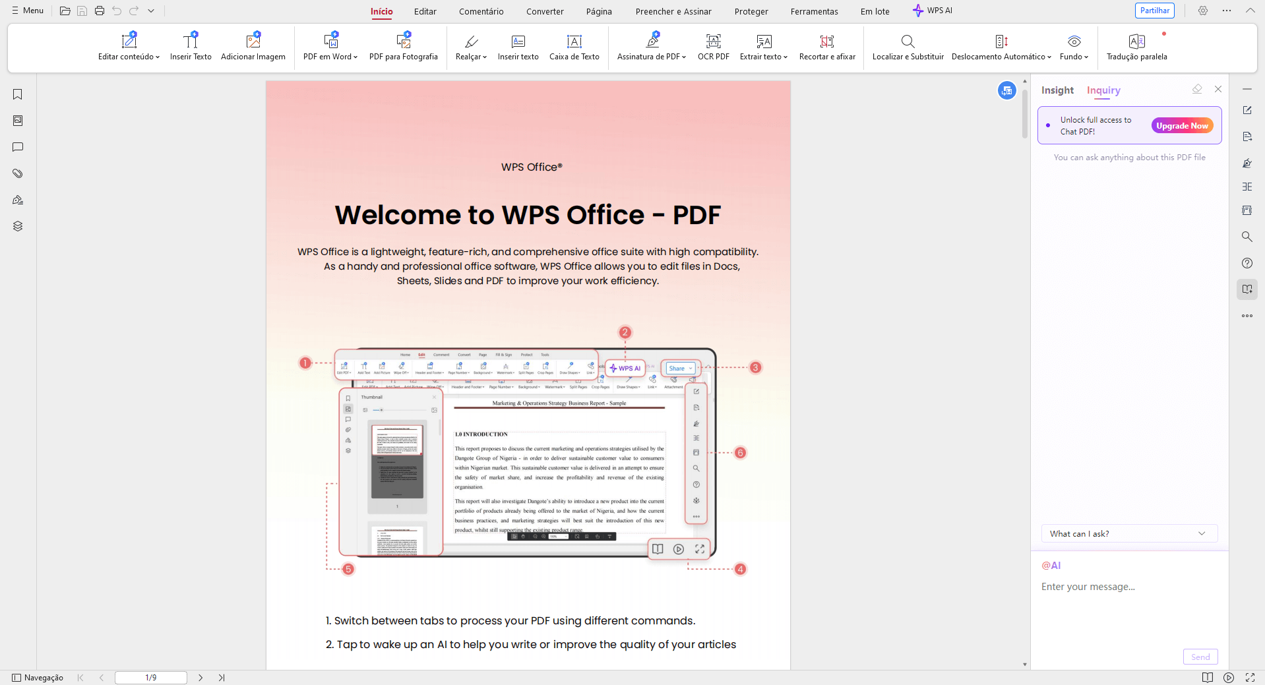Expand PDF em Word dropdown arrow
1265x685 pixels.
355,57
